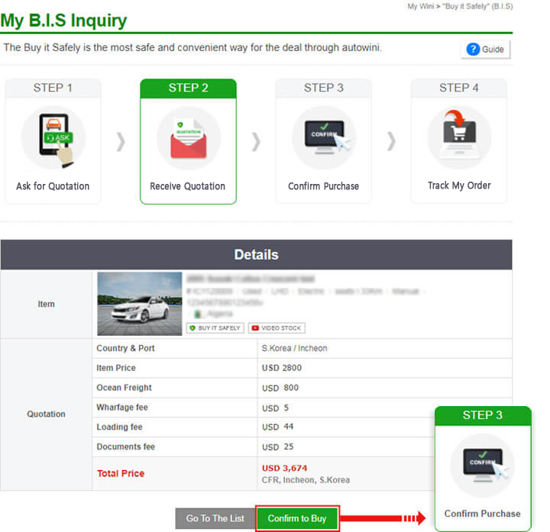Click the Confirm Purchase monitor icon in Step 3
The image size is (550, 532).
[323, 137]
